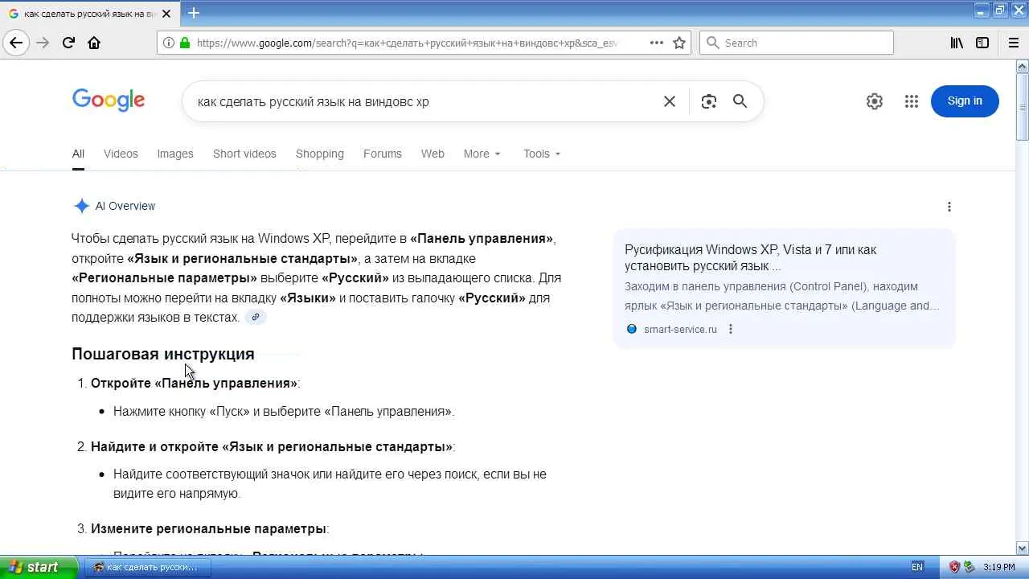Click the taskbar clock showing 3:19 PM

[x=999, y=567]
